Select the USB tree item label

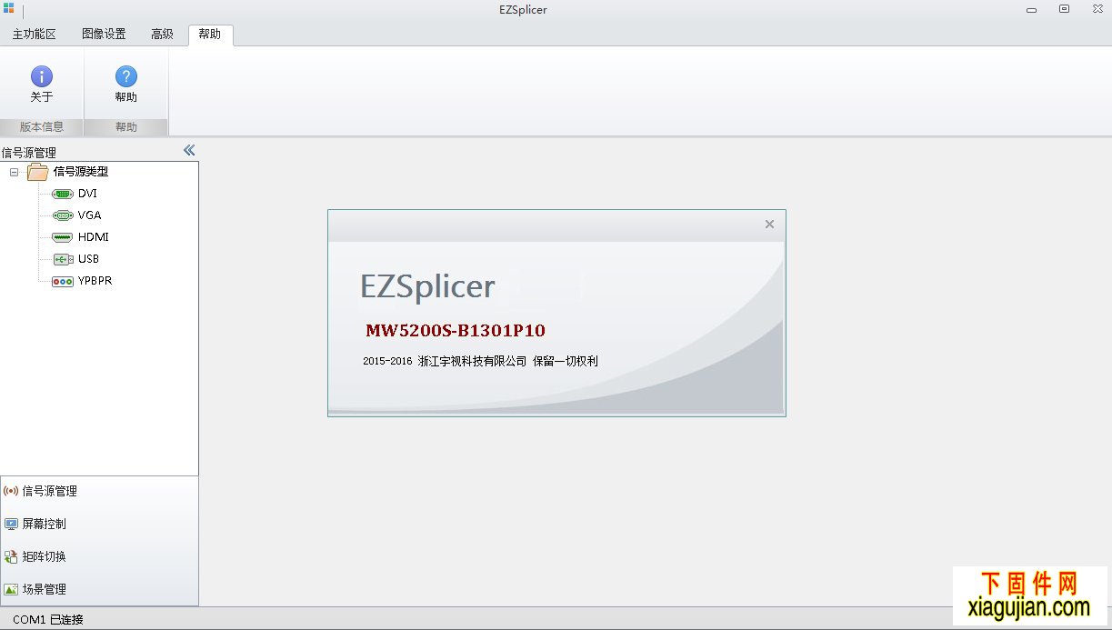(88, 259)
